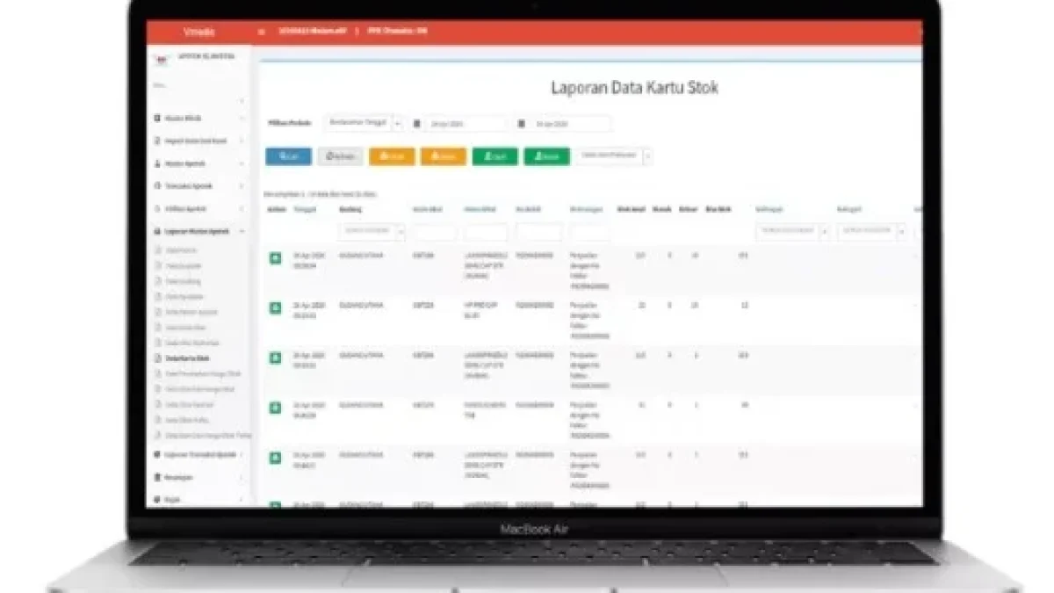Viewport: 1054px width, 593px height.
Task: Click the Keuangan sidebar icon
Action: [157, 477]
